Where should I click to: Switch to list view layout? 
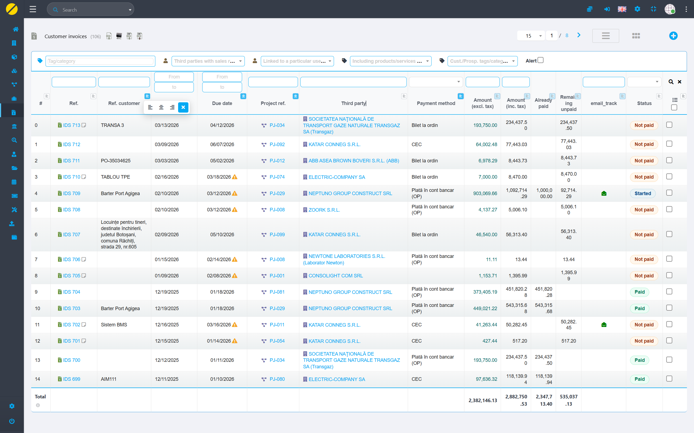605,36
